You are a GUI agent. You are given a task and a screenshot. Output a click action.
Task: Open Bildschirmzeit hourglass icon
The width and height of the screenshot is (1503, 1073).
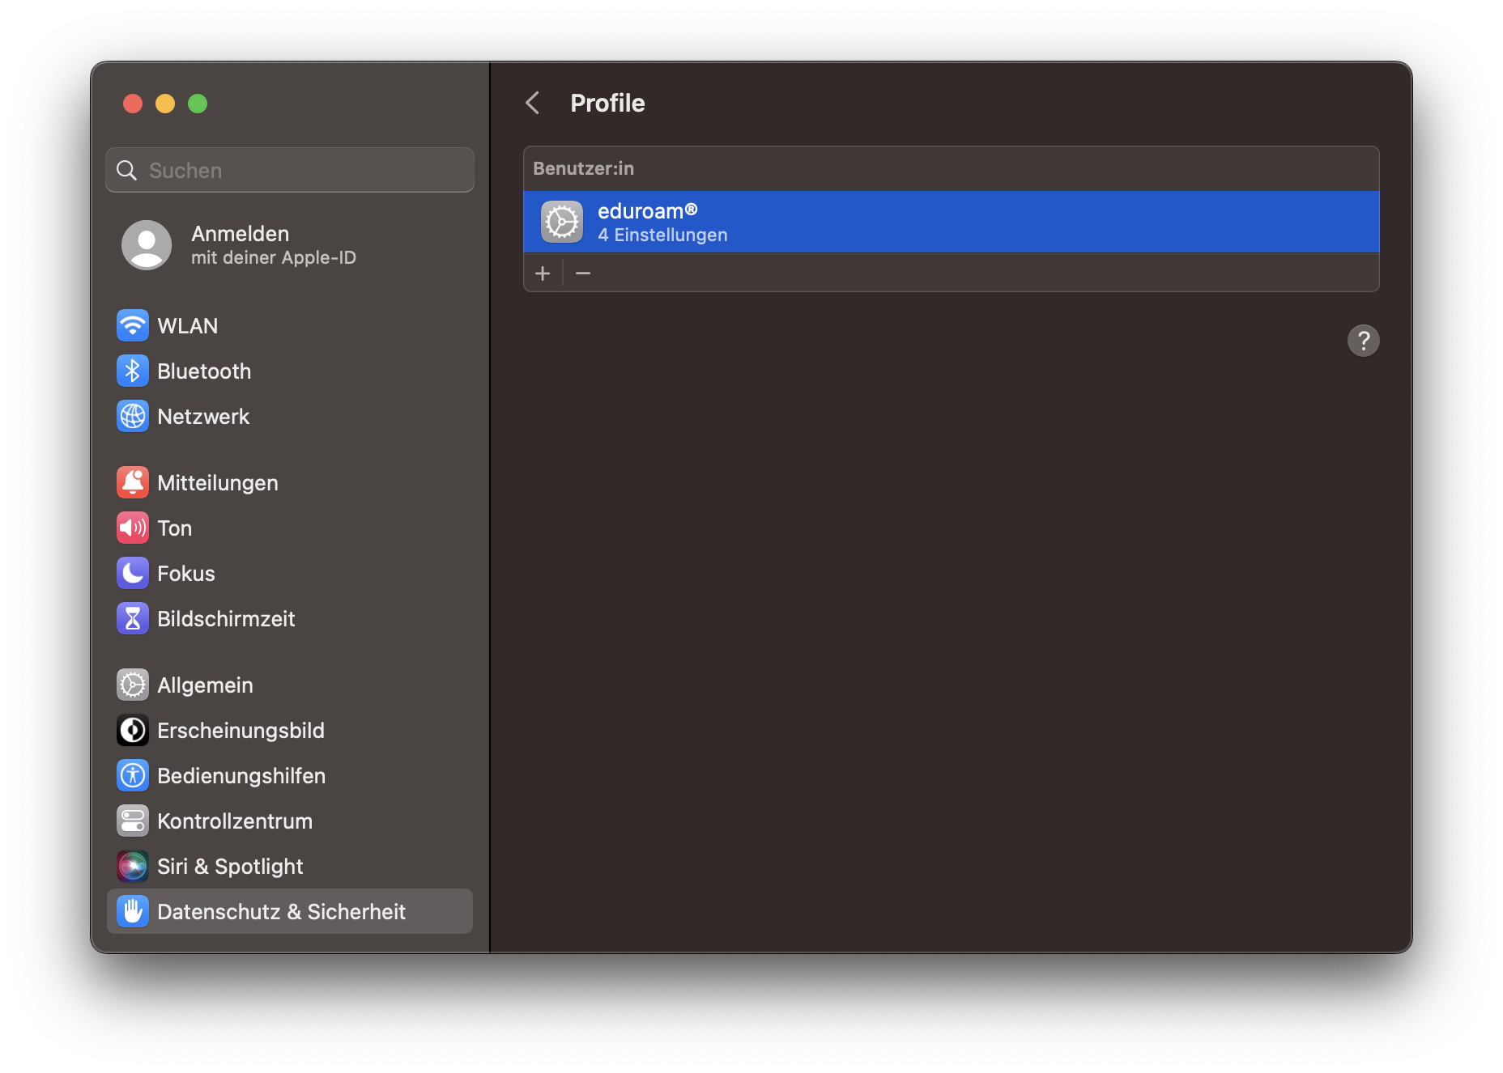133,619
